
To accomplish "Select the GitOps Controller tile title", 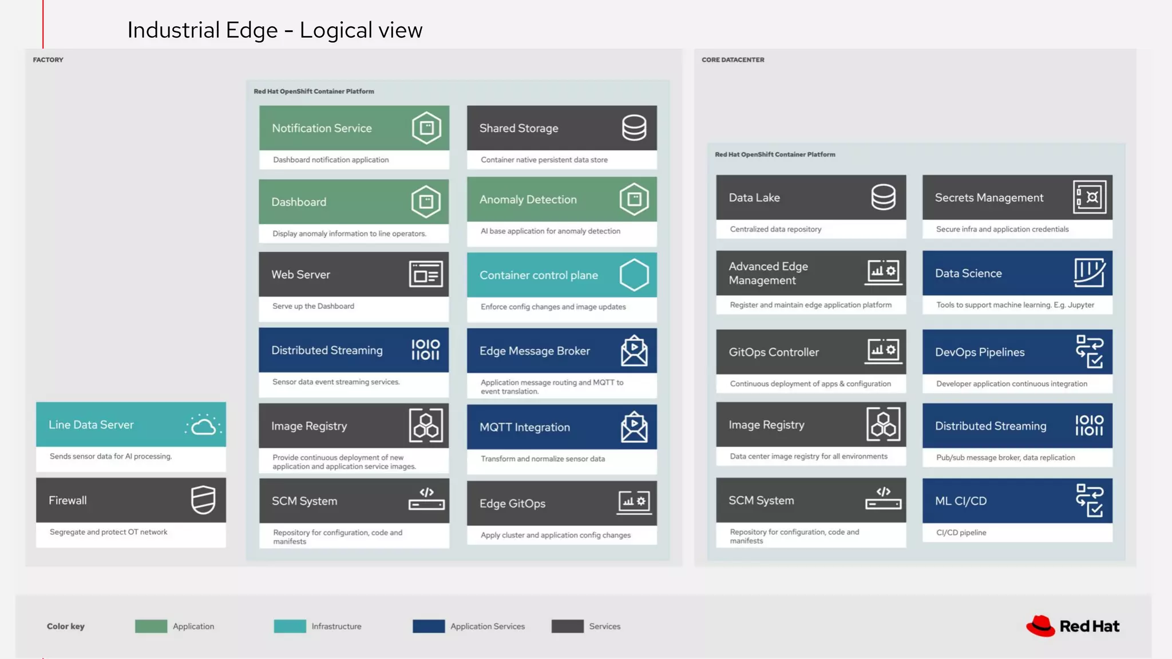I will tap(773, 352).
